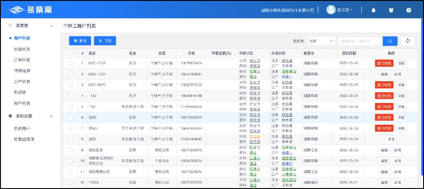
Task: Open the alarm clock icon in header
Action: click(391, 10)
